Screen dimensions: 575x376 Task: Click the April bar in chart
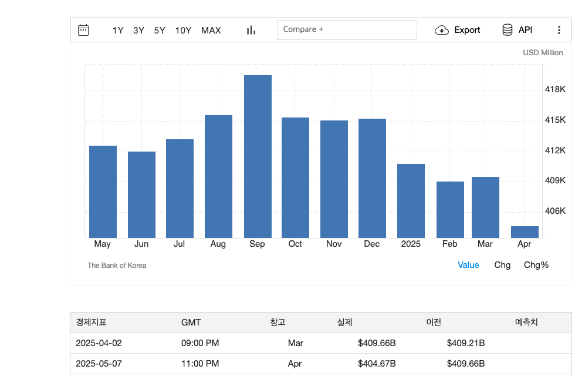pos(525,232)
